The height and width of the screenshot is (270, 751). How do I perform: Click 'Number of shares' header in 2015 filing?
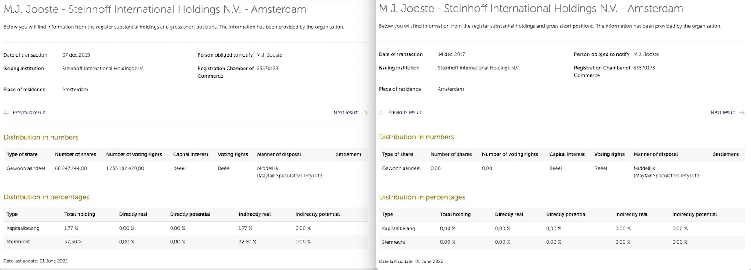click(75, 154)
